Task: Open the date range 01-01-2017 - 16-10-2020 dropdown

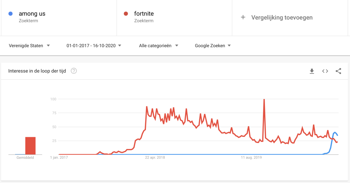Action: click(x=94, y=46)
